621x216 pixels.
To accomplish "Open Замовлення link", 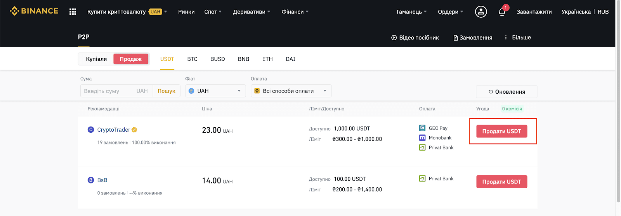I will (476, 38).
